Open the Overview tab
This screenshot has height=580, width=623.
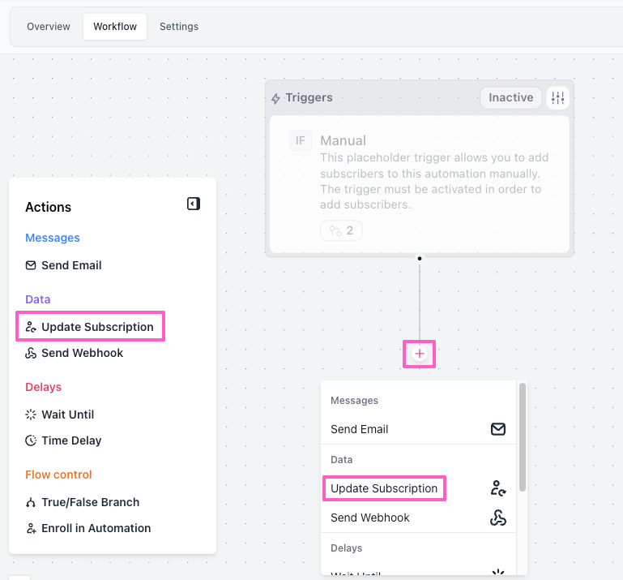click(49, 27)
